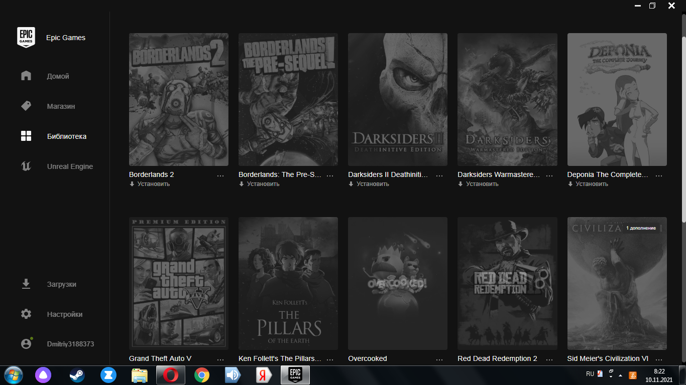Open options menu for Darksiders II Deathinitive
Image resolution: width=686 pixels, height=385 pixels.
tap(439, 175)
